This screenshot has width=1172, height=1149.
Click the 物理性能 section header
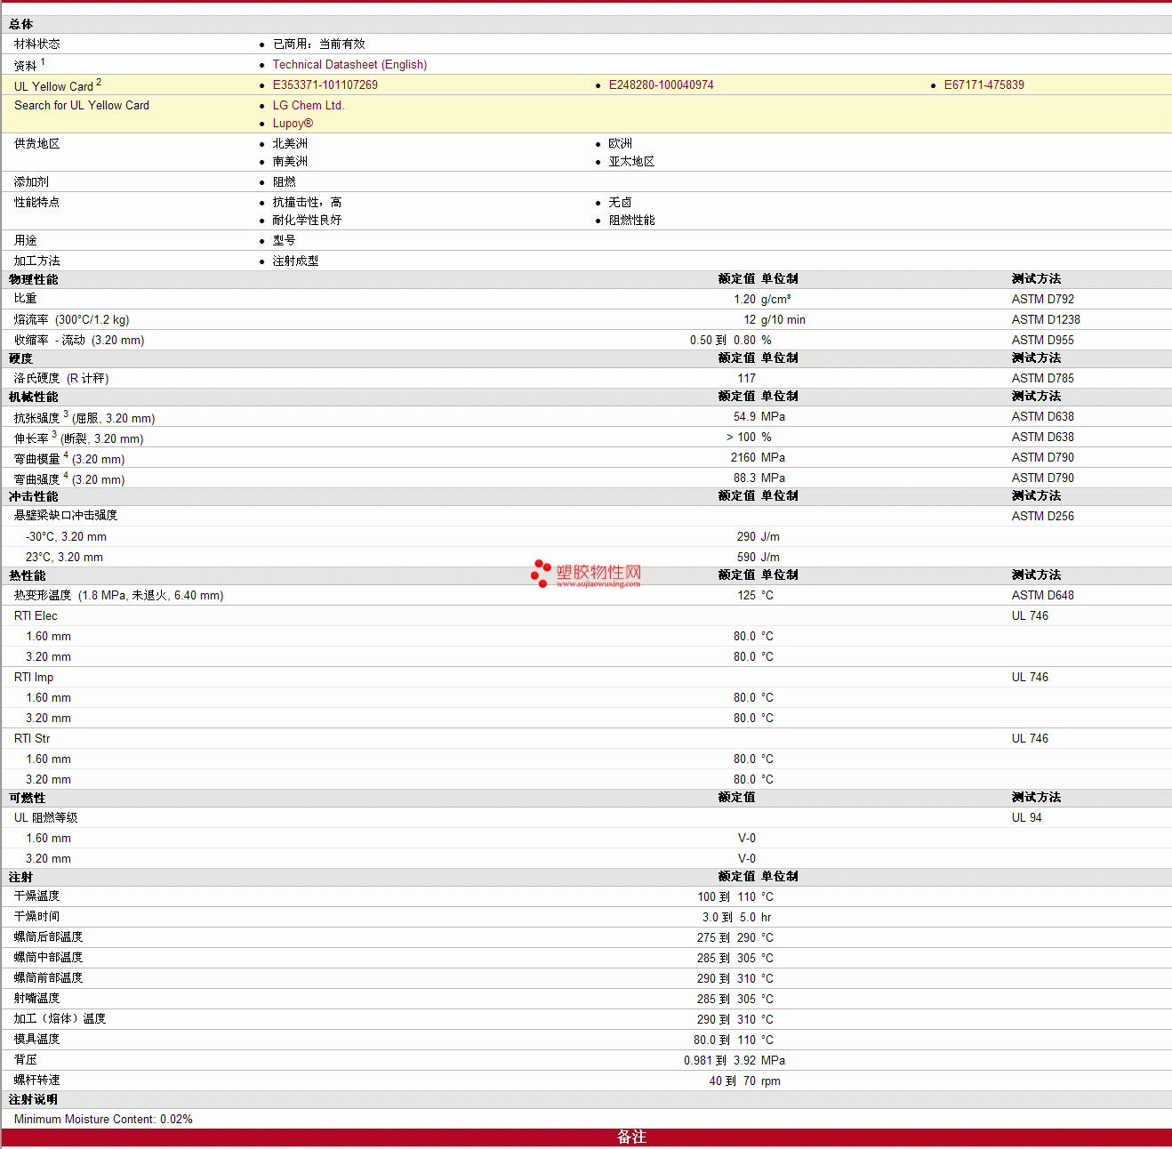click(x=34, y=279)
